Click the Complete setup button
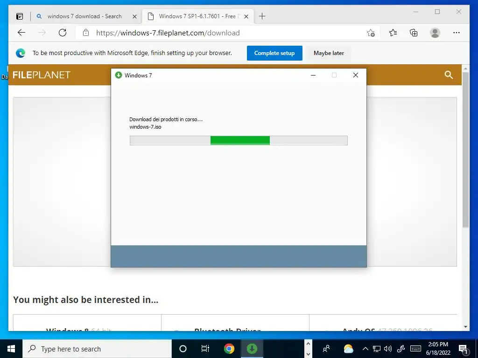Screen dimensions: 478x358 click(x=274, y=53)
